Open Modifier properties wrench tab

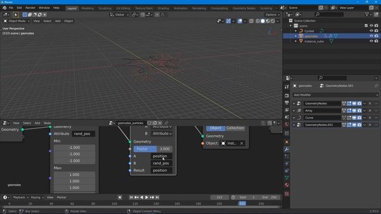[x=287, y=149]
